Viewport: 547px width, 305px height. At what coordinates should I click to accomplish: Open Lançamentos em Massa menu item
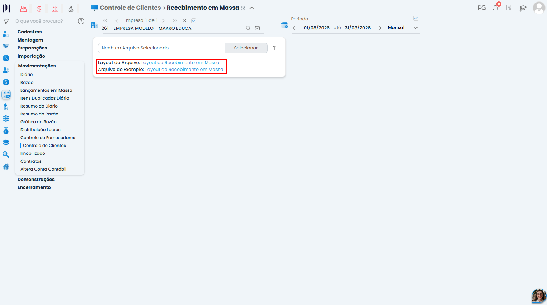(x=46, y=90)
